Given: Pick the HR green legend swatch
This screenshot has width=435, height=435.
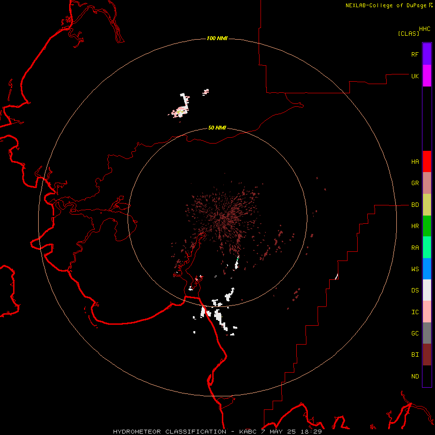Looking at the screenshot, I should (x=427, y=226).
